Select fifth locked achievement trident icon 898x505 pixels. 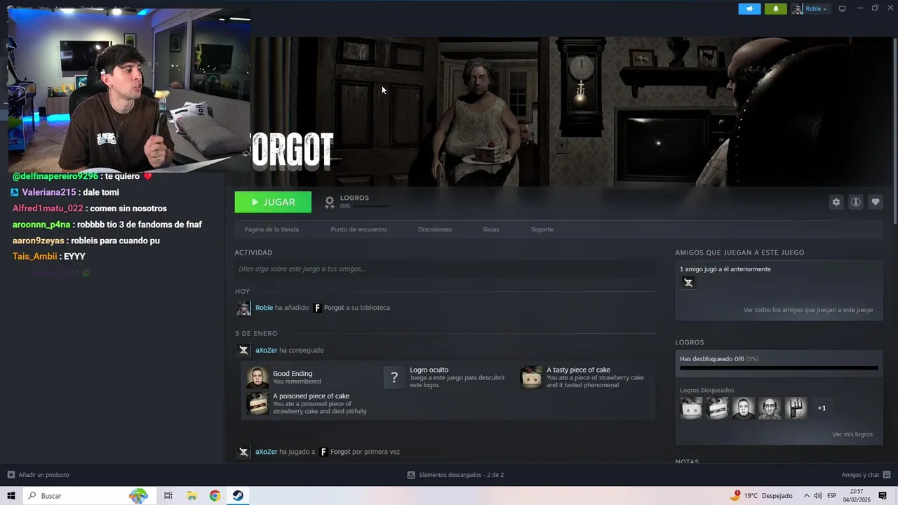pyautogui.click(x=796, y=408)
